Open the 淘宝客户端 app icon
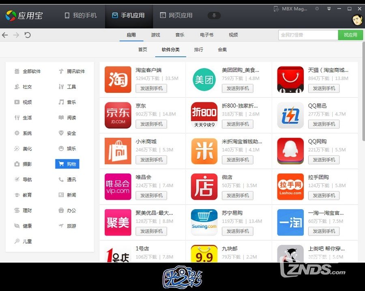The height and width of the screenshot is (291, 365). [x=118, y=79]
